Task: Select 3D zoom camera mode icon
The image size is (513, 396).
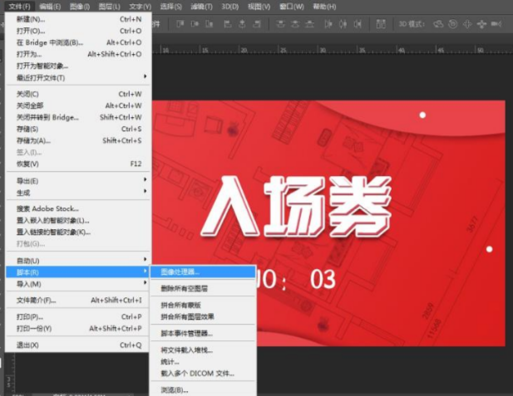Action: (496, 24)
